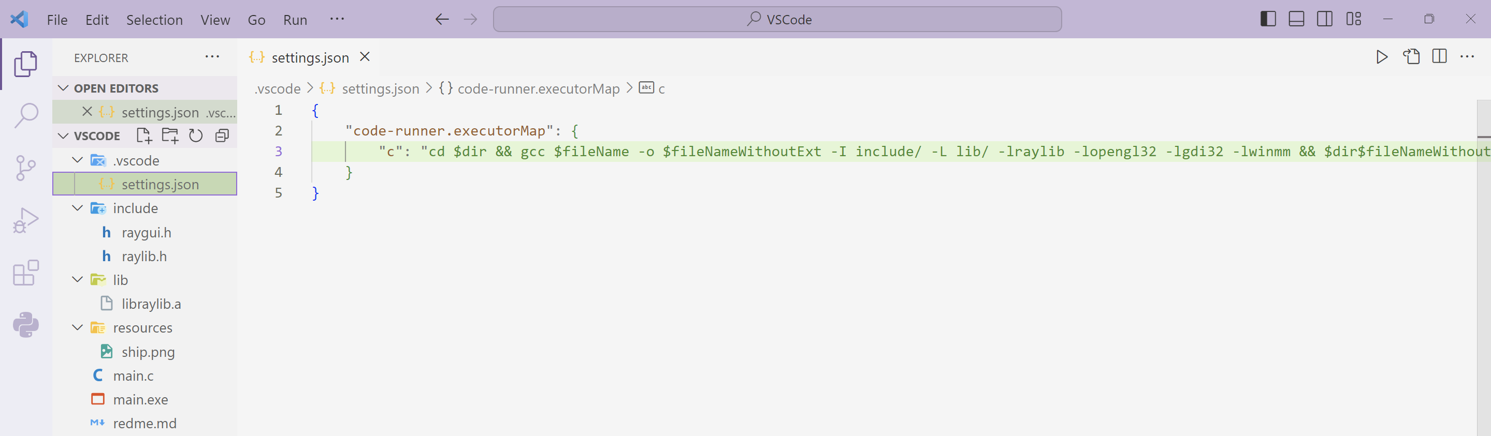
Task: Collapse the Open Editors section
Action: point(64,88)
